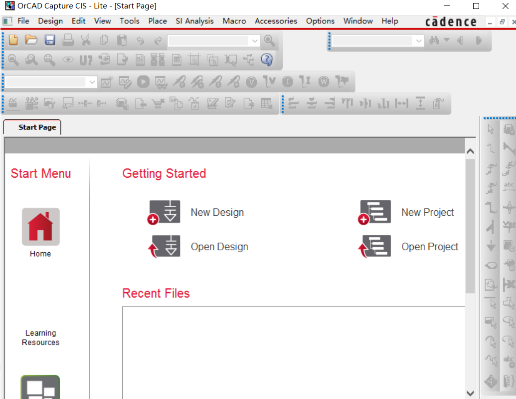Open the part selection combo box dropdown
Screen dimensions: 516x399
coord(255,41)
